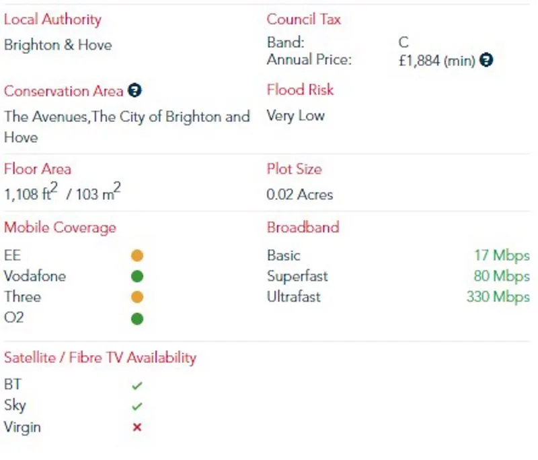This screenshot has height=460, width=538.
Task: Click the Vodafone green coverage dot
Action: point(137,276)
